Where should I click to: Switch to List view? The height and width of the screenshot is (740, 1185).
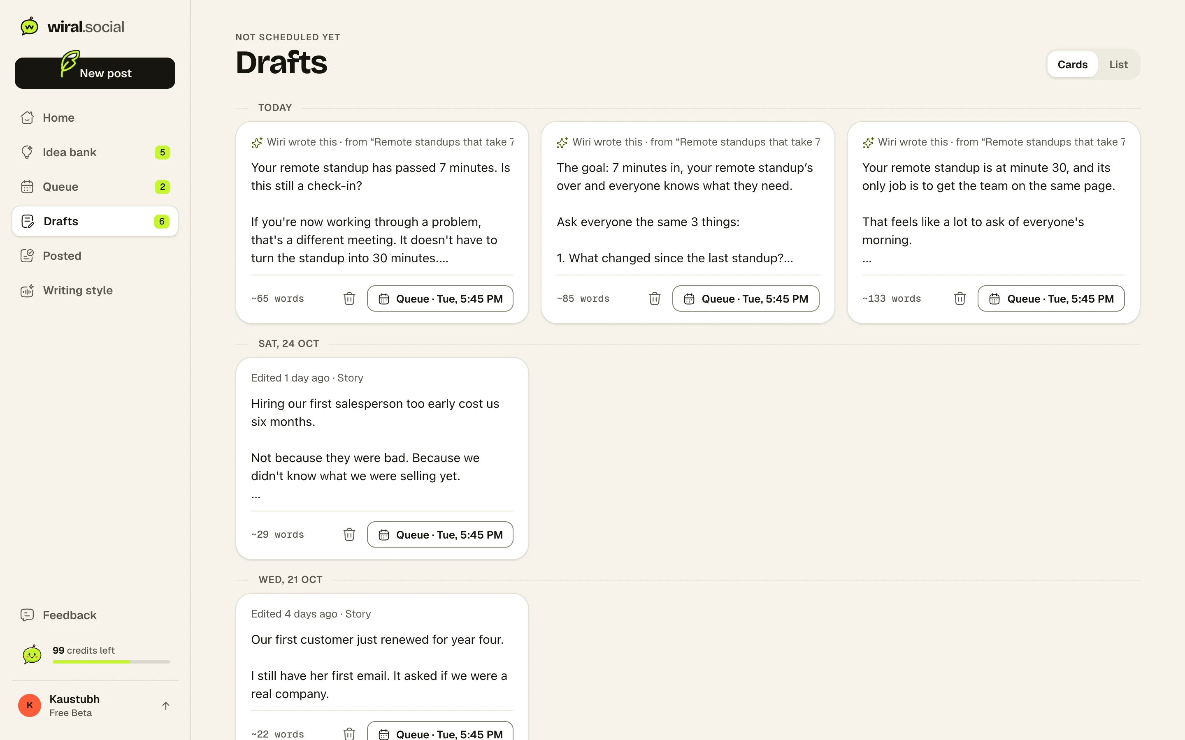[x=1118, y=64]
